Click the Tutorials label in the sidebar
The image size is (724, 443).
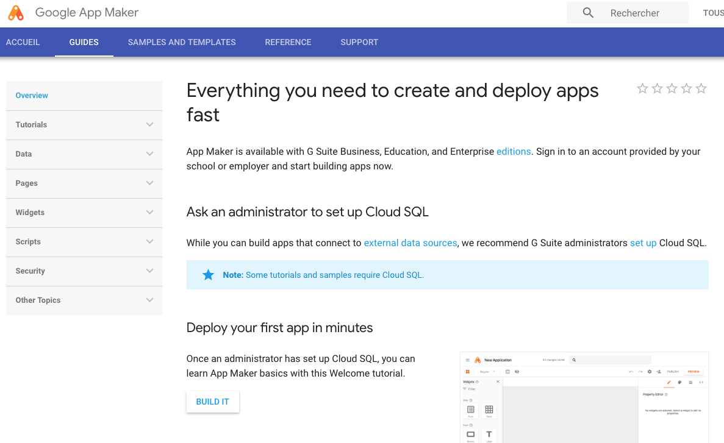[31, 124]
